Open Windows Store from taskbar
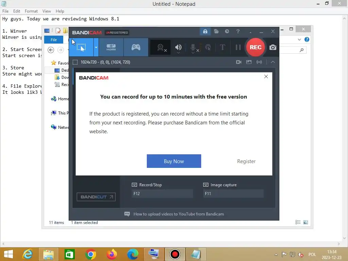 [69, 254]
